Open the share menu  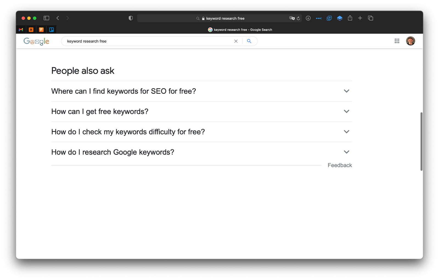coord(350,18)
